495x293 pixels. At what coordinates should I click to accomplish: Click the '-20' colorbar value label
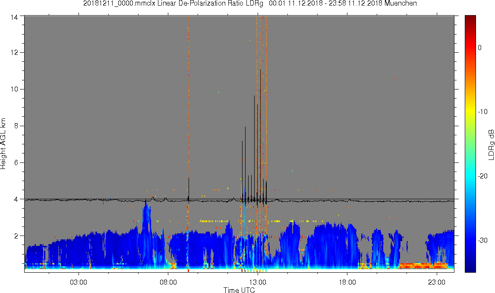pos(482,176)
